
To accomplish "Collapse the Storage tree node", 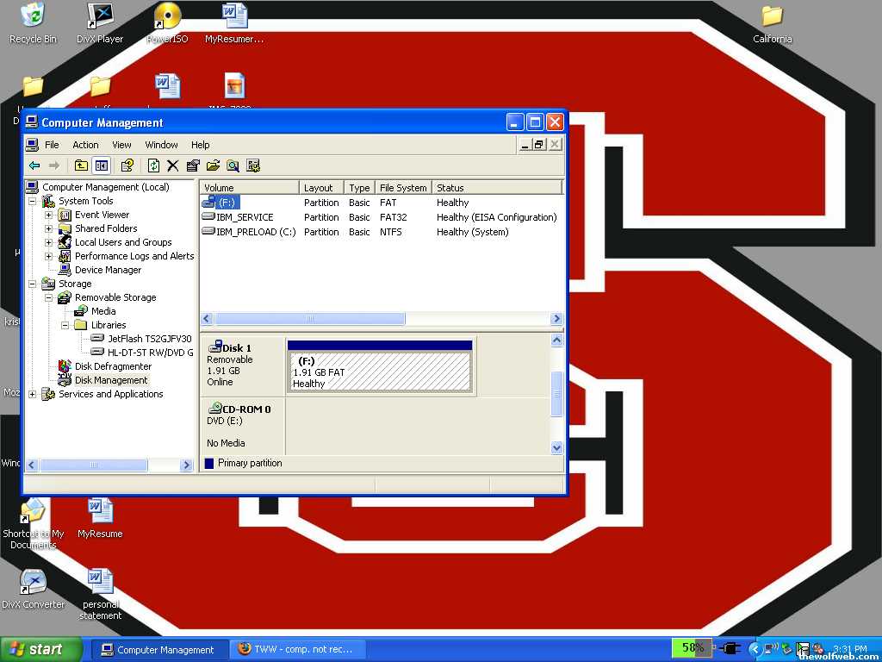I will tap(33, 284).
